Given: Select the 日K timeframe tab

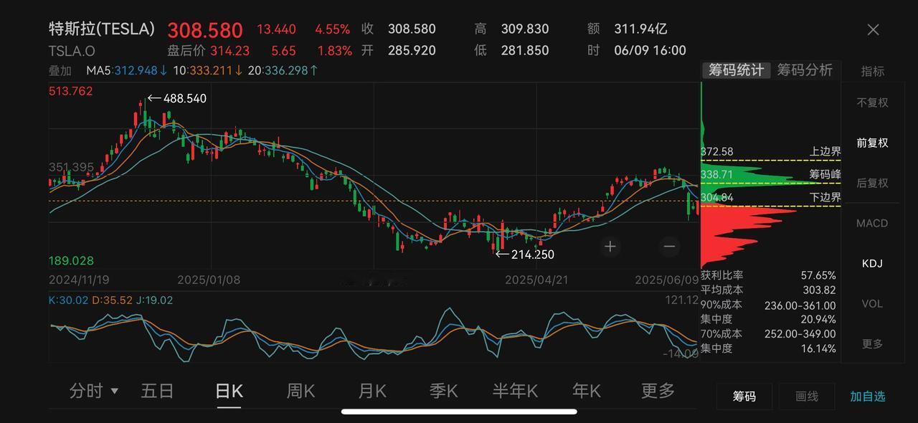Looking at the screenshot, I should [x=229, y=391].
